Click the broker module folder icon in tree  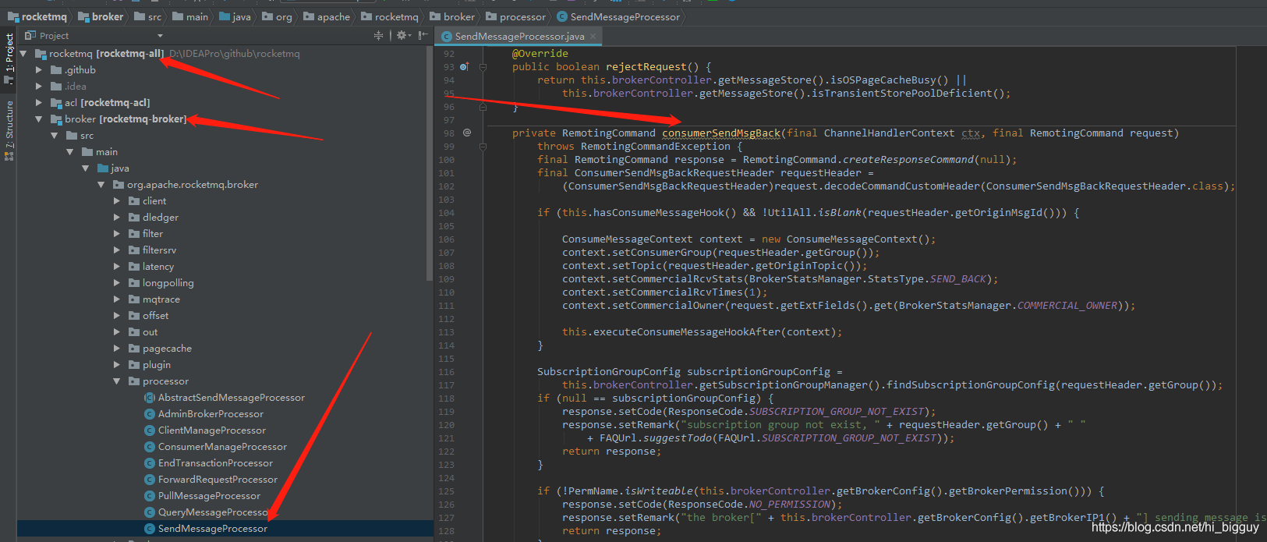(56, 119)
